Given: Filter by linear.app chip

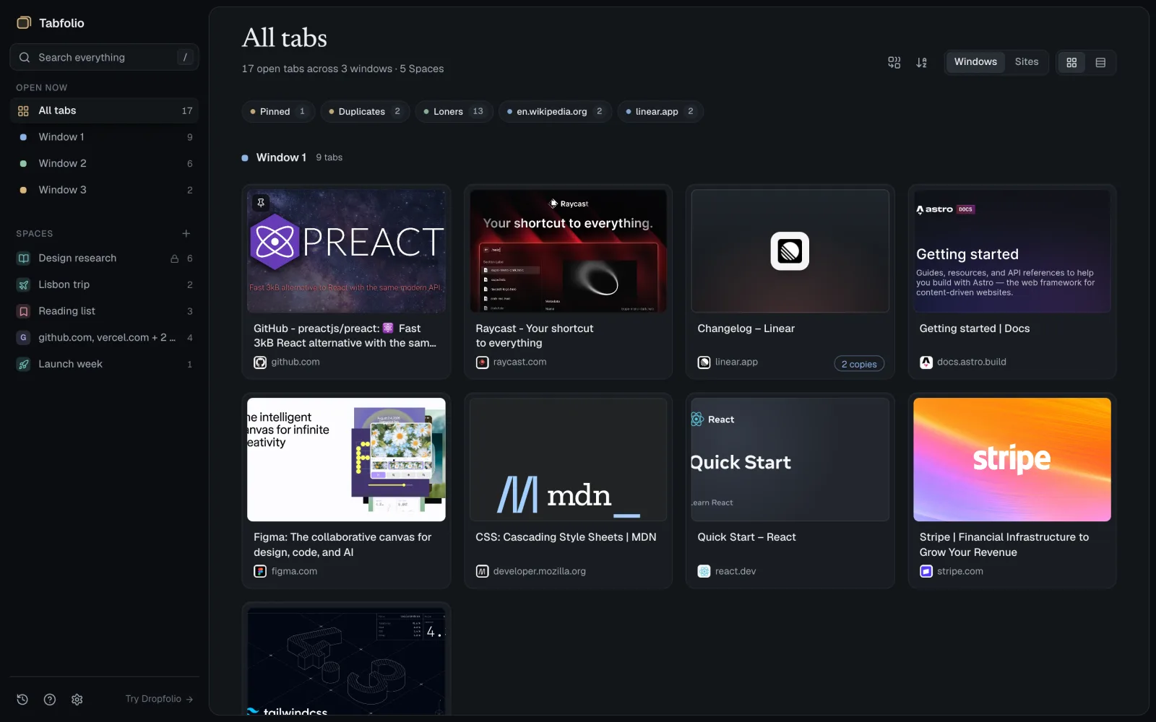Looking at the screenshot, I should click(660, 111).
